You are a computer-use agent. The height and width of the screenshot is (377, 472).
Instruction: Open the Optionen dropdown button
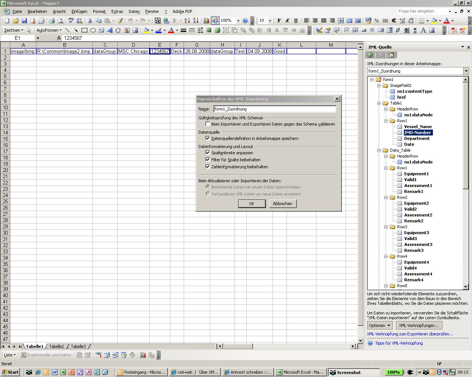click(x=379, y=325)
